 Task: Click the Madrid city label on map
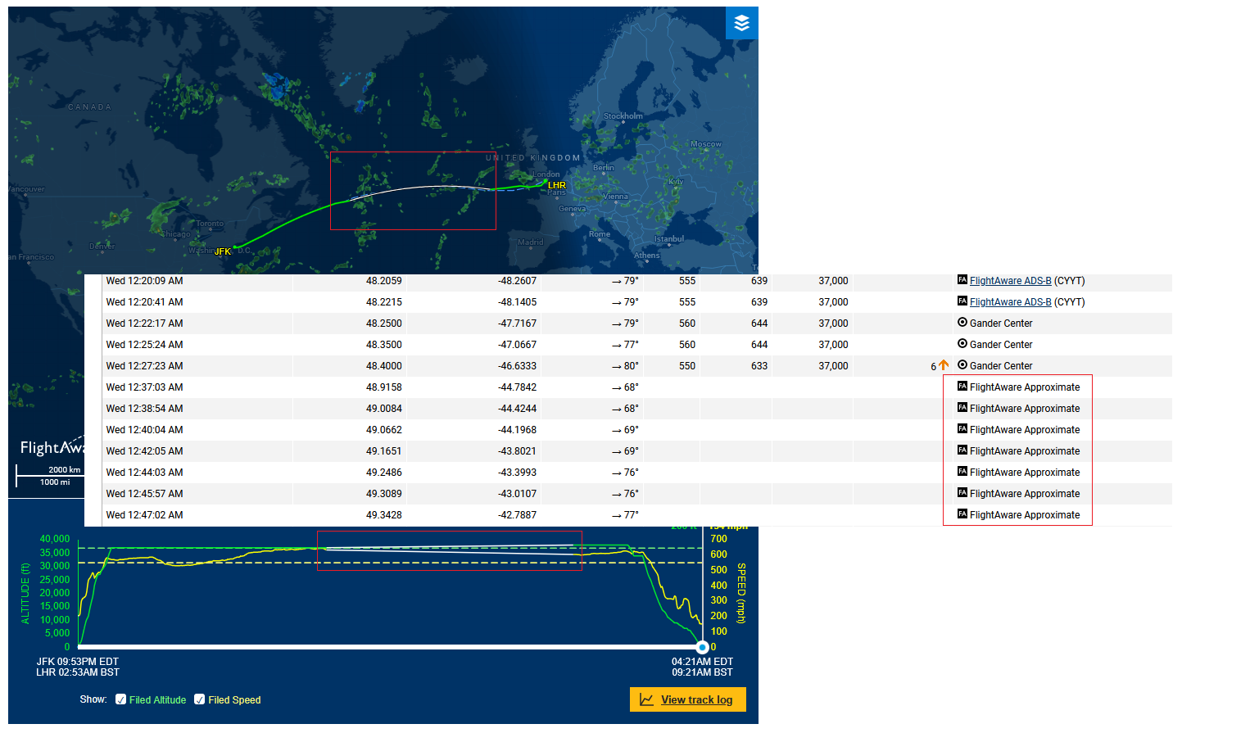[x=530, y=242]
